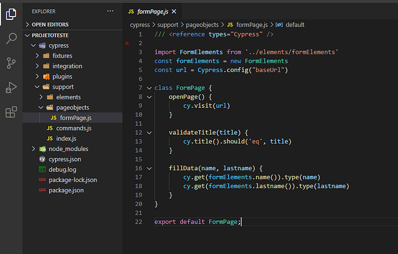
Task: Expand the Open Editors section
Action: coord(50,24)
